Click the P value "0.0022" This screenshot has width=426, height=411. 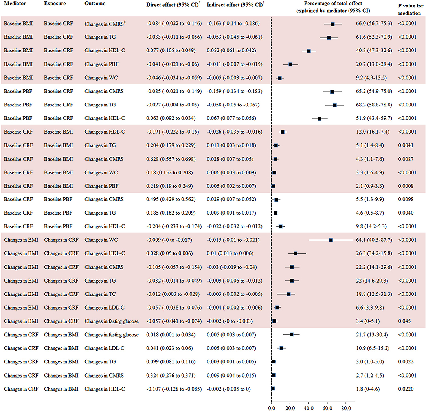406,362
